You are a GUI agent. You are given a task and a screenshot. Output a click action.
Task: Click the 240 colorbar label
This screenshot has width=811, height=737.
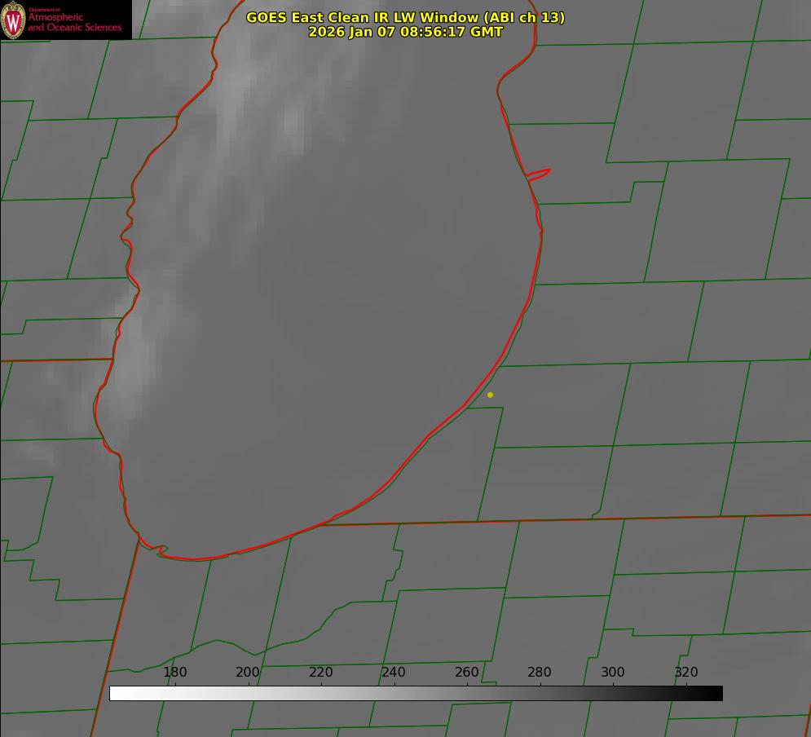[x=394, y=672]
